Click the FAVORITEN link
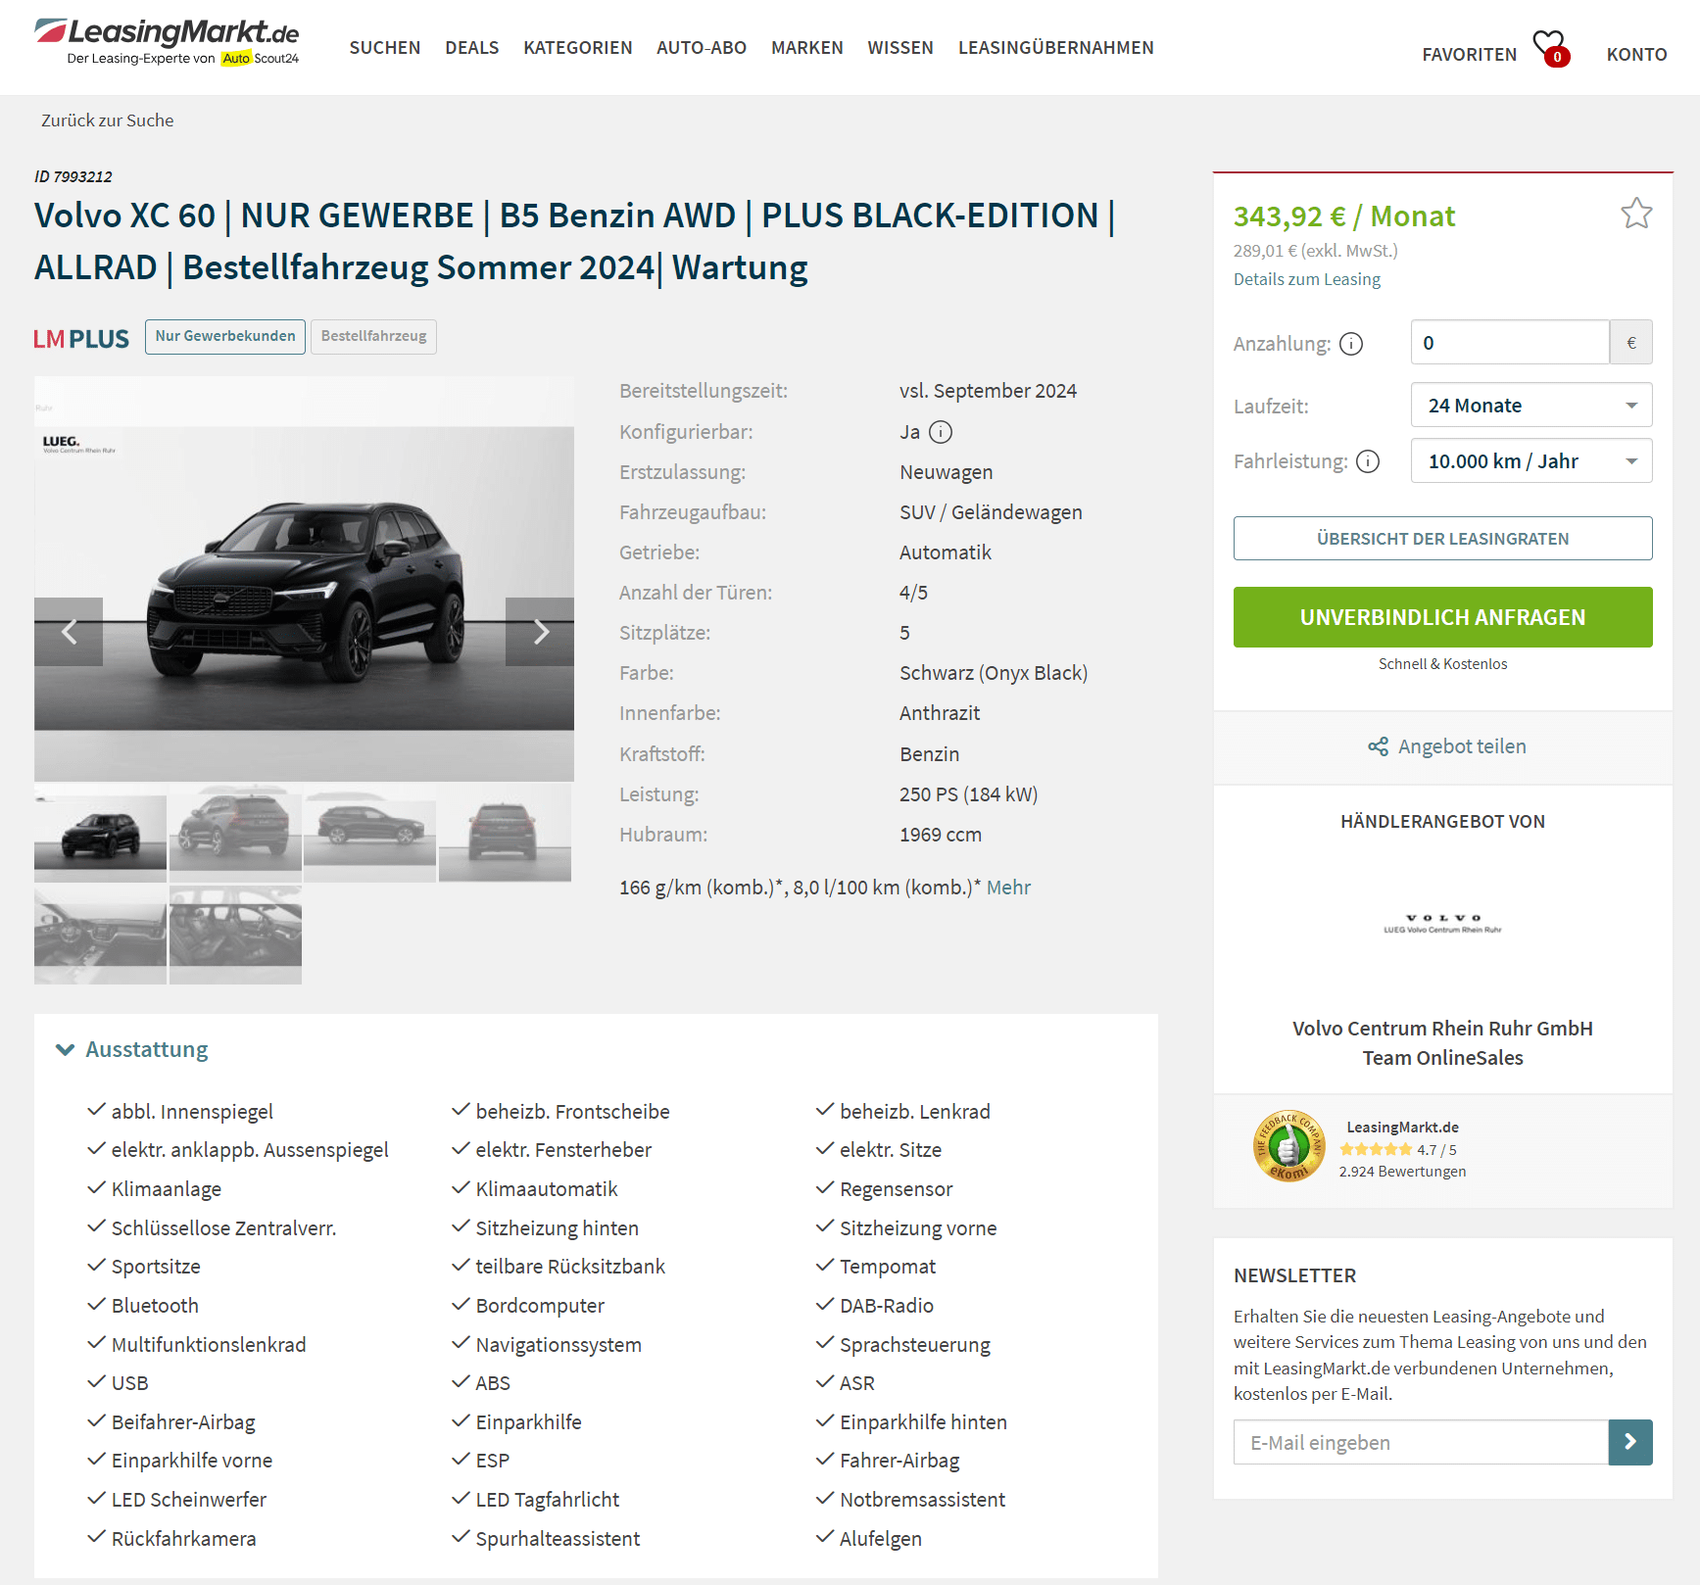Screen dimensions: 1700x1585 (1470, 55)
